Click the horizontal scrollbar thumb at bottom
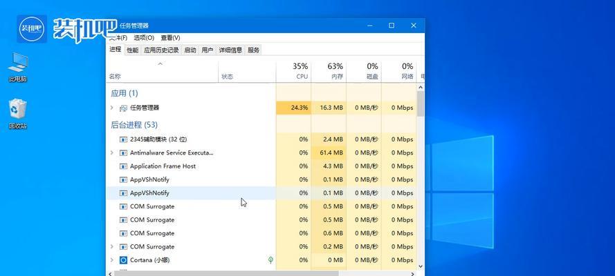Screen dimensions: 615x276 226,273
